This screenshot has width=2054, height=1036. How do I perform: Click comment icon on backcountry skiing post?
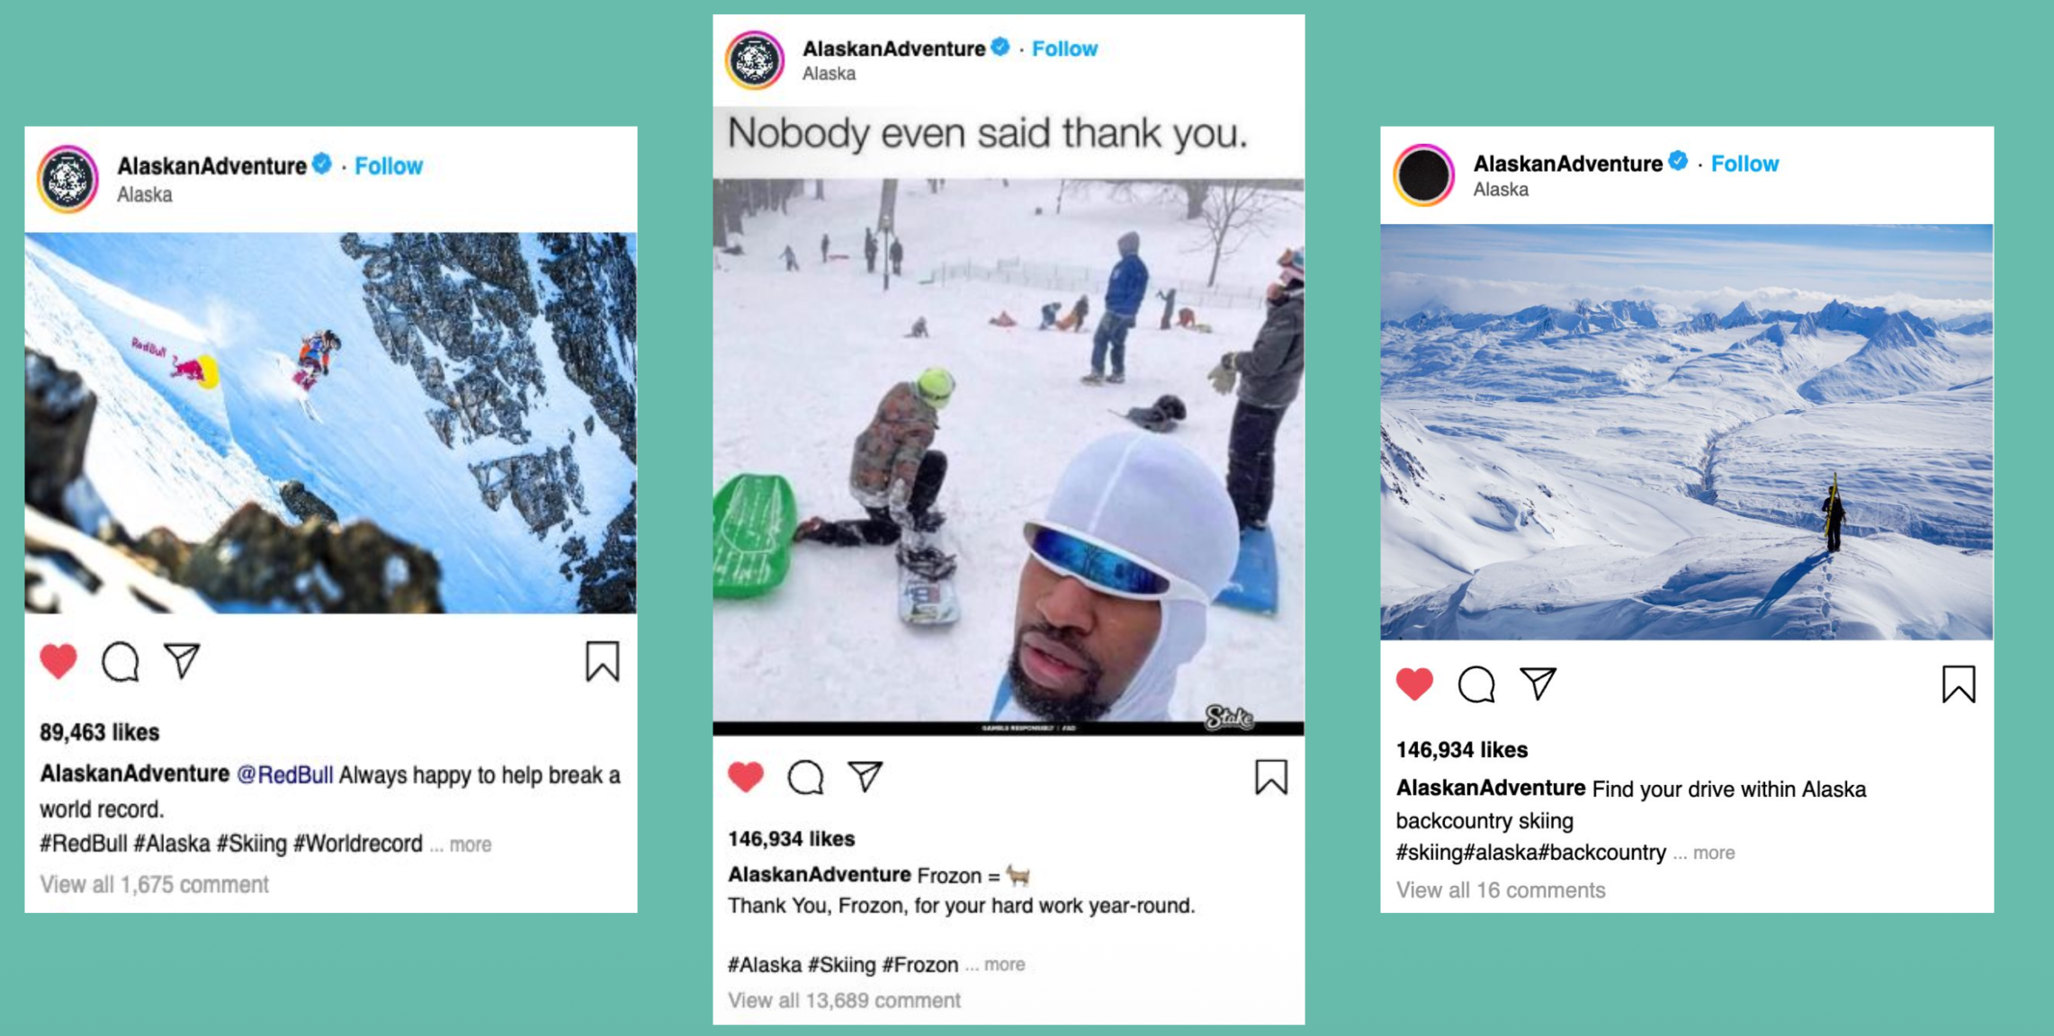pos(1476,684)
